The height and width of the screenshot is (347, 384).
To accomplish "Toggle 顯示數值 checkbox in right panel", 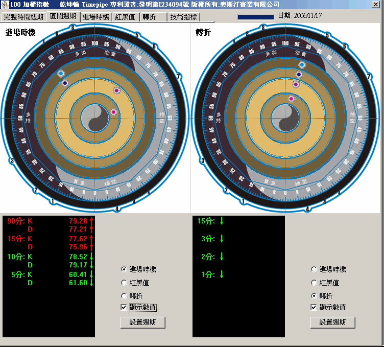I will (314, 307).
